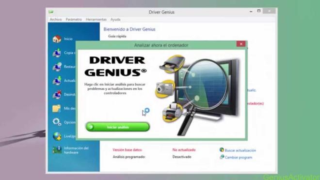320x180 pixels.
Task: Click the Bienvenido a Driver Genius heading
Action: point(129,29)
